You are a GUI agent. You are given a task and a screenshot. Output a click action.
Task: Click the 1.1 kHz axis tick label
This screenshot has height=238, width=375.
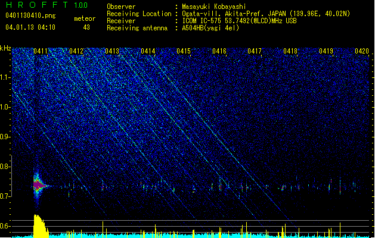(5, 77)
